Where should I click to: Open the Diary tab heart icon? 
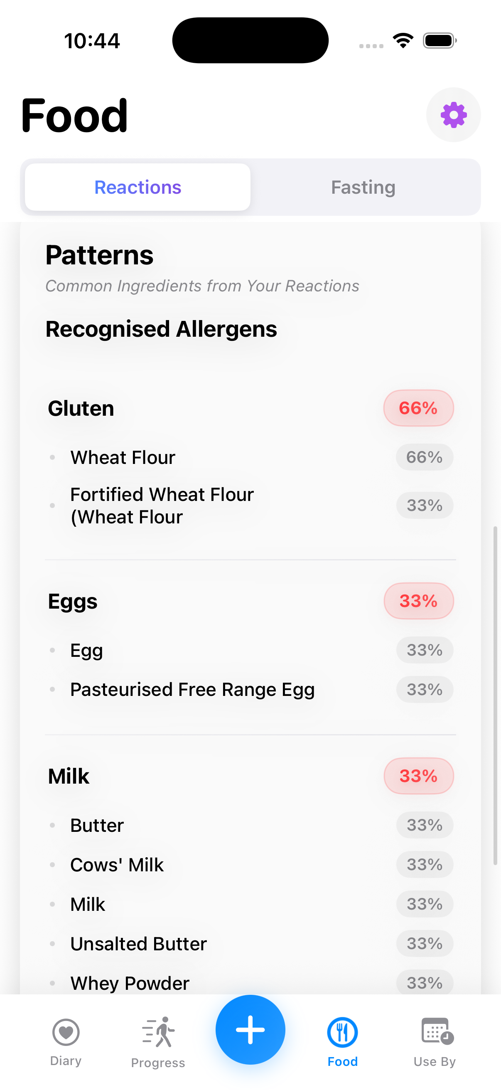tap(66, 1033)
